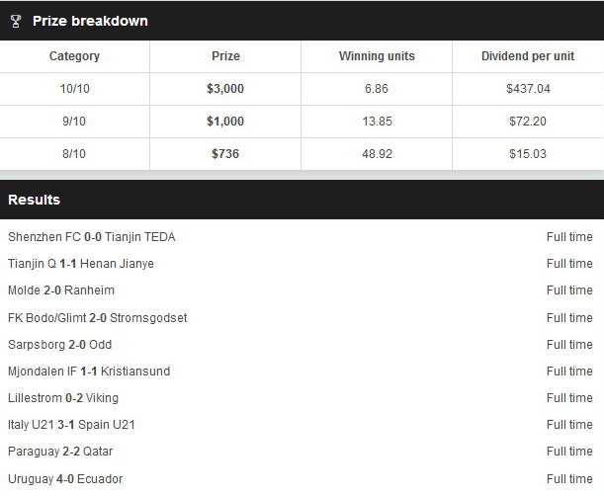Screen dimensions: 604x496
Task: Click the Dividend per unit column header
Action: tap(528, 56)
